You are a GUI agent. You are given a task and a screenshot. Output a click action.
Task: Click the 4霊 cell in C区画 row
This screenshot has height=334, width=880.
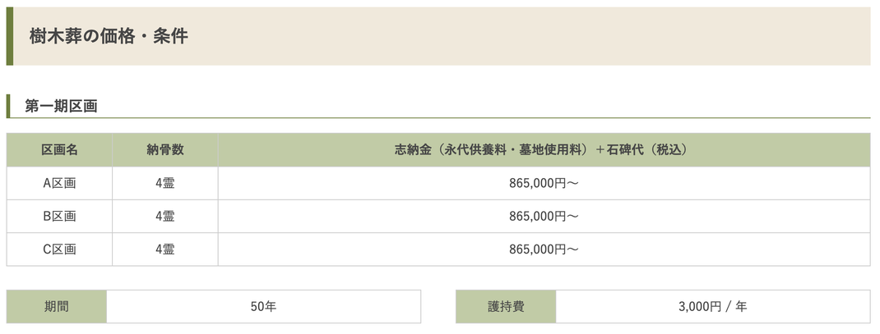point(165,249)
